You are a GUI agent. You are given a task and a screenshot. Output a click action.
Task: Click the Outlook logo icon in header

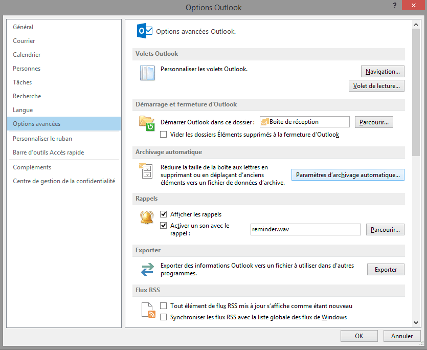tap(144, 31)
